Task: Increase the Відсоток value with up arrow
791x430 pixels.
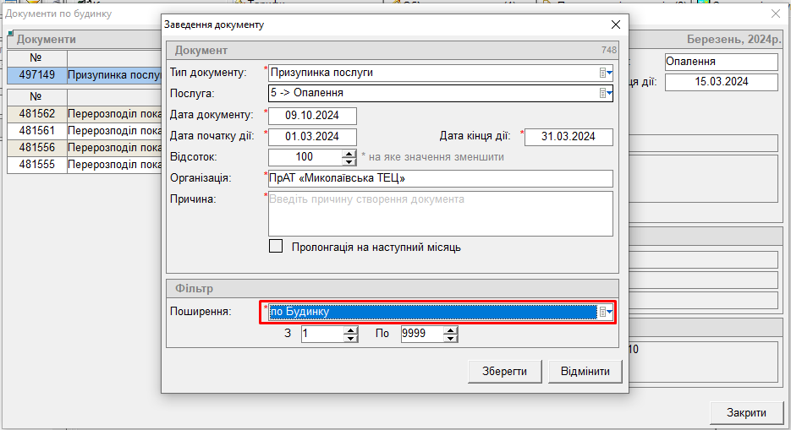Action: click(349, 153)
